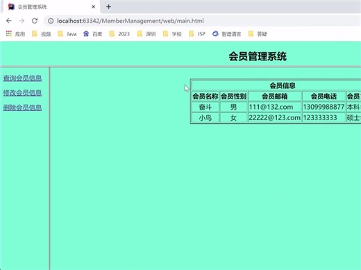Image resolution: width=361 pixels, height=270 pixels.
Task: Open the 2023 bookmark folder
Action: pyautogui.click(x=119, y=34)
